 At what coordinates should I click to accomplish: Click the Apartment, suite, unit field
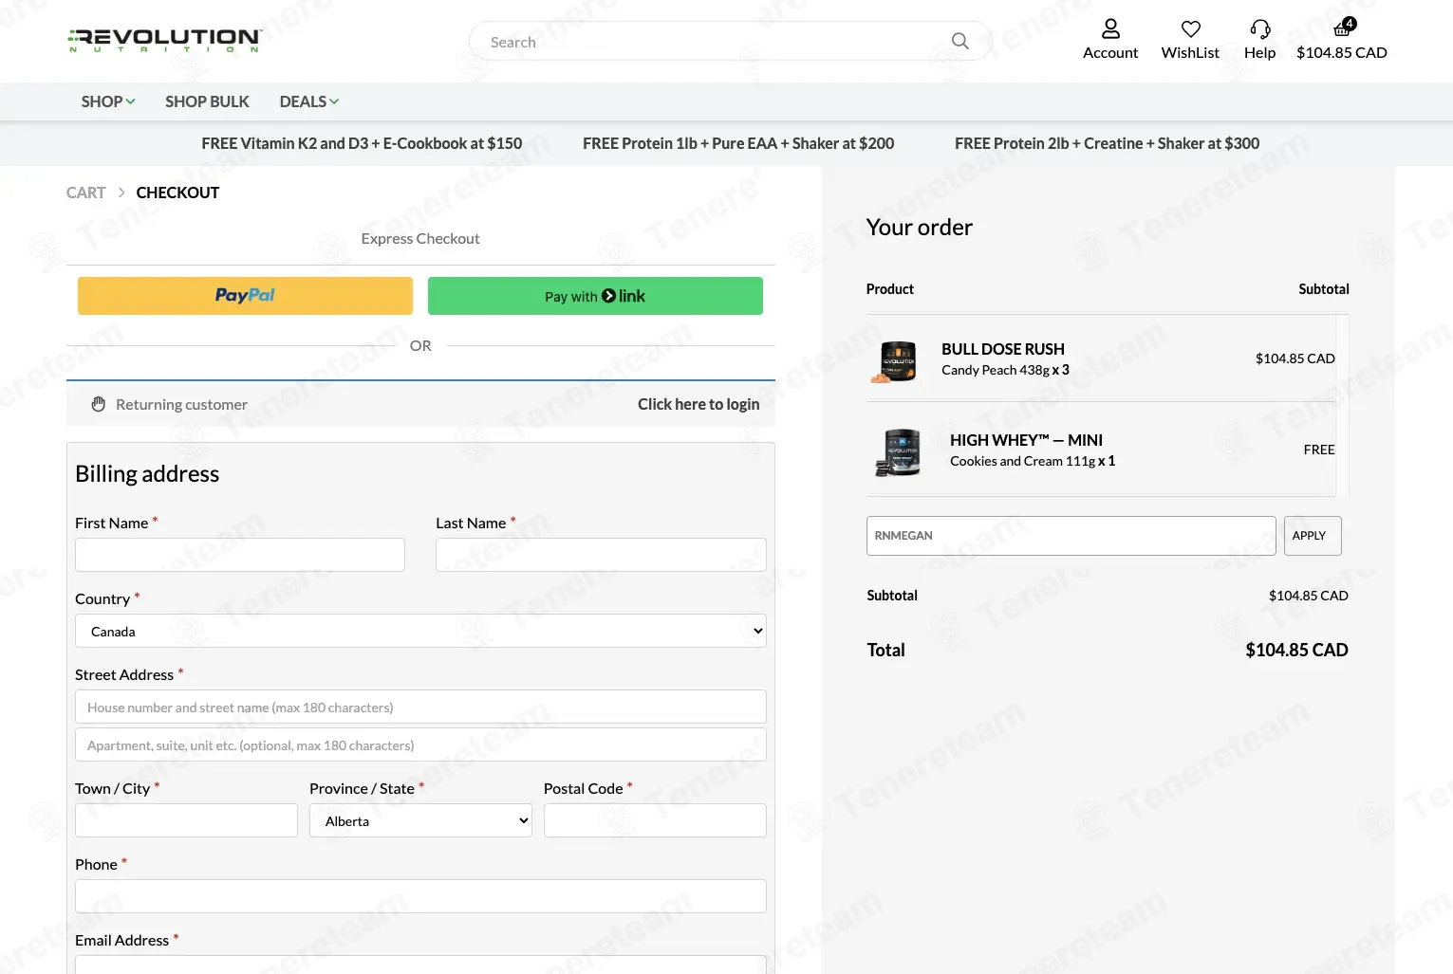tap(420, 744)
